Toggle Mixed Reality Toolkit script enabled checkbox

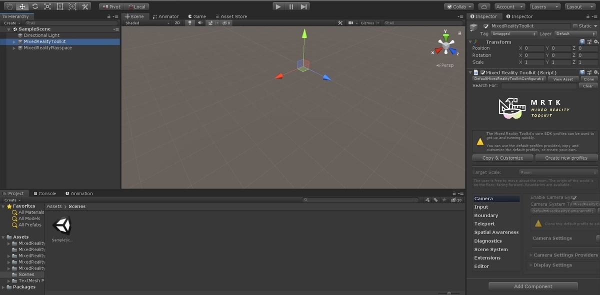click(x=483, y=72)
